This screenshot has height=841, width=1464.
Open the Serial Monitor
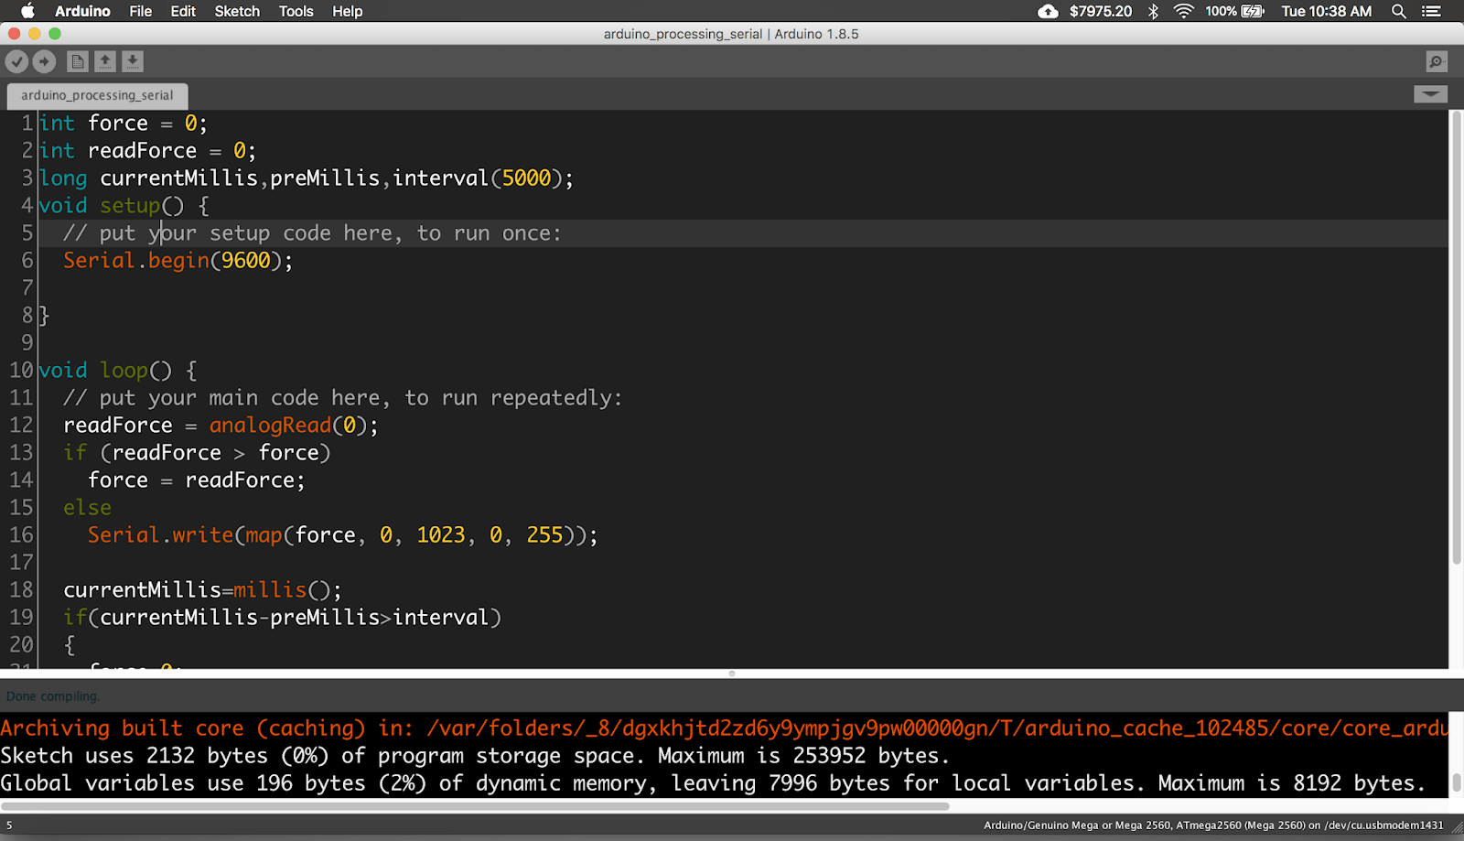(1436, 61)
